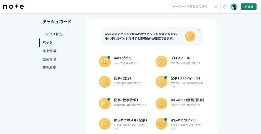The width and height of the screenshot is (261, 134).
Task: Click '固定記事の設定が完了！' description
Action: pos(128,83)
